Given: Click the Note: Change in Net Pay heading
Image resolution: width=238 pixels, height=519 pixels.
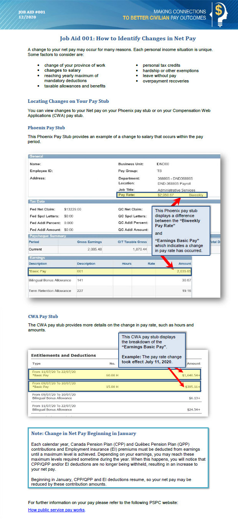Looking at the screenshot, I should click(84, 433).
